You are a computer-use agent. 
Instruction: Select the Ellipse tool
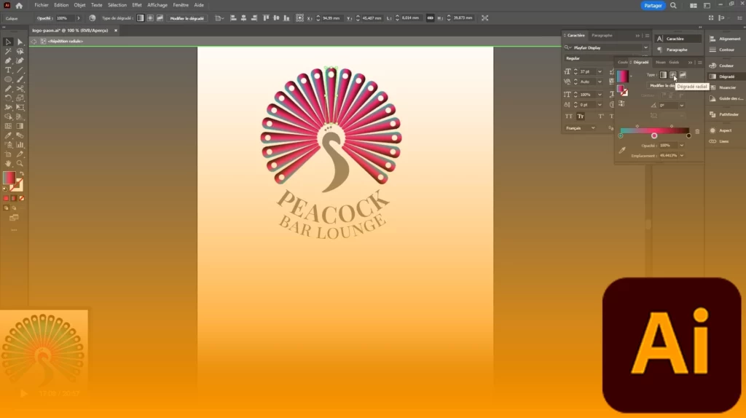(x=8, y=79)
